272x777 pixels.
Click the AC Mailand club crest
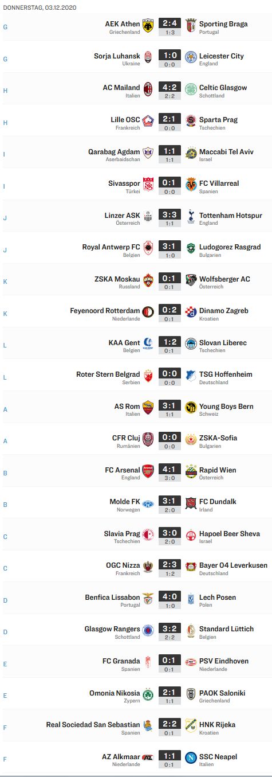coord(148,90)
